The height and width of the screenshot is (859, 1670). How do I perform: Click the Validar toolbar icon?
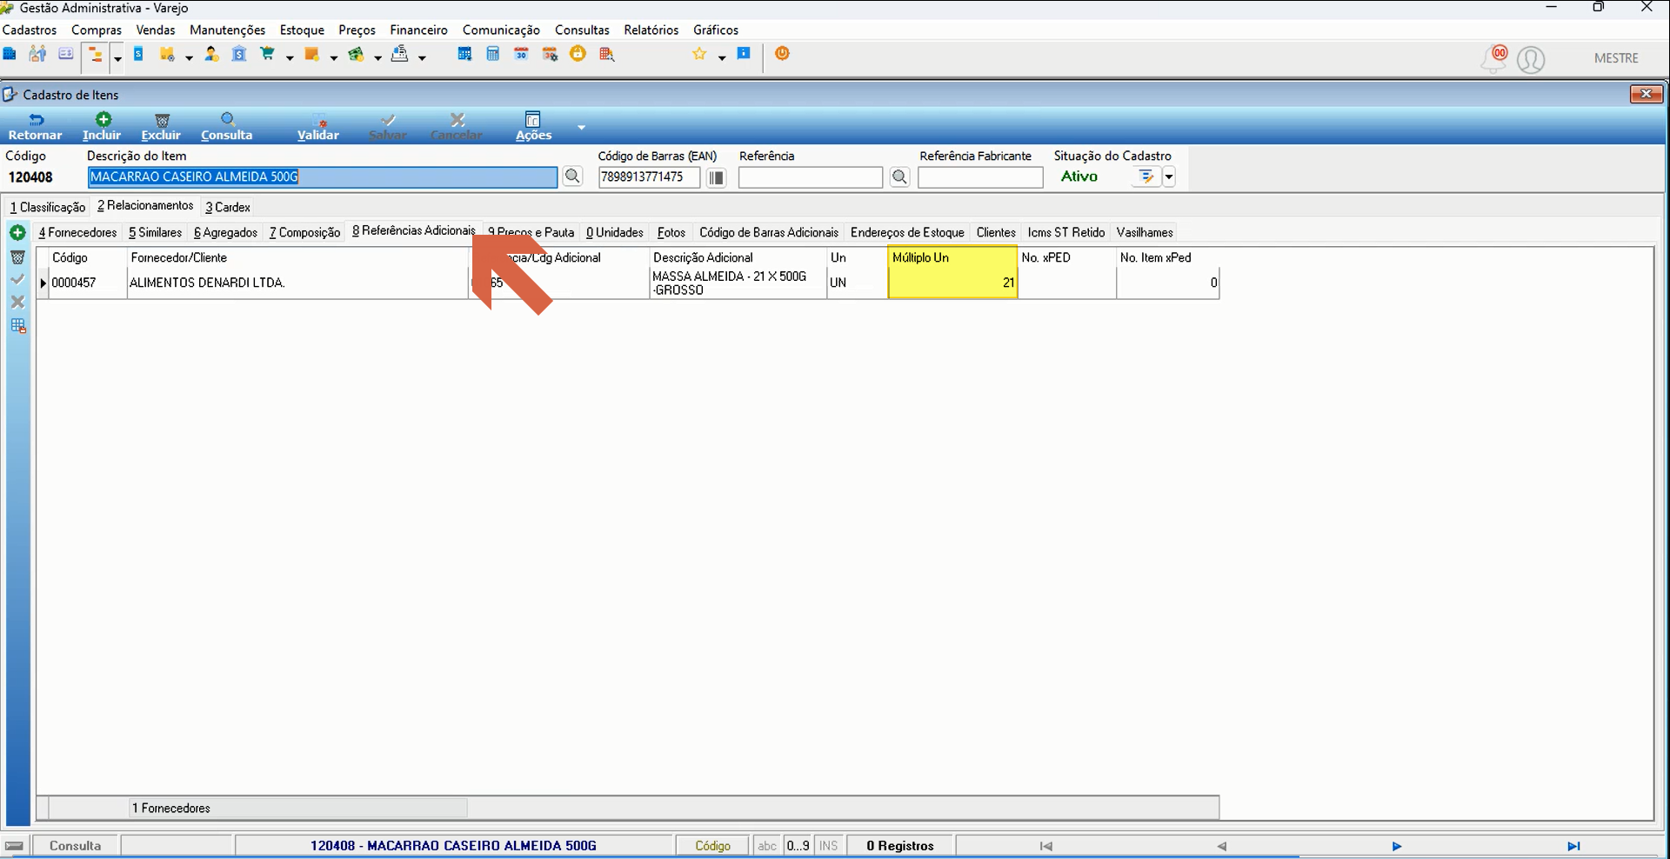pos(318,121)
